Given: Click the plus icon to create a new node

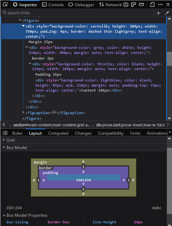Looking at the screenshot, I should coord(159,13).
